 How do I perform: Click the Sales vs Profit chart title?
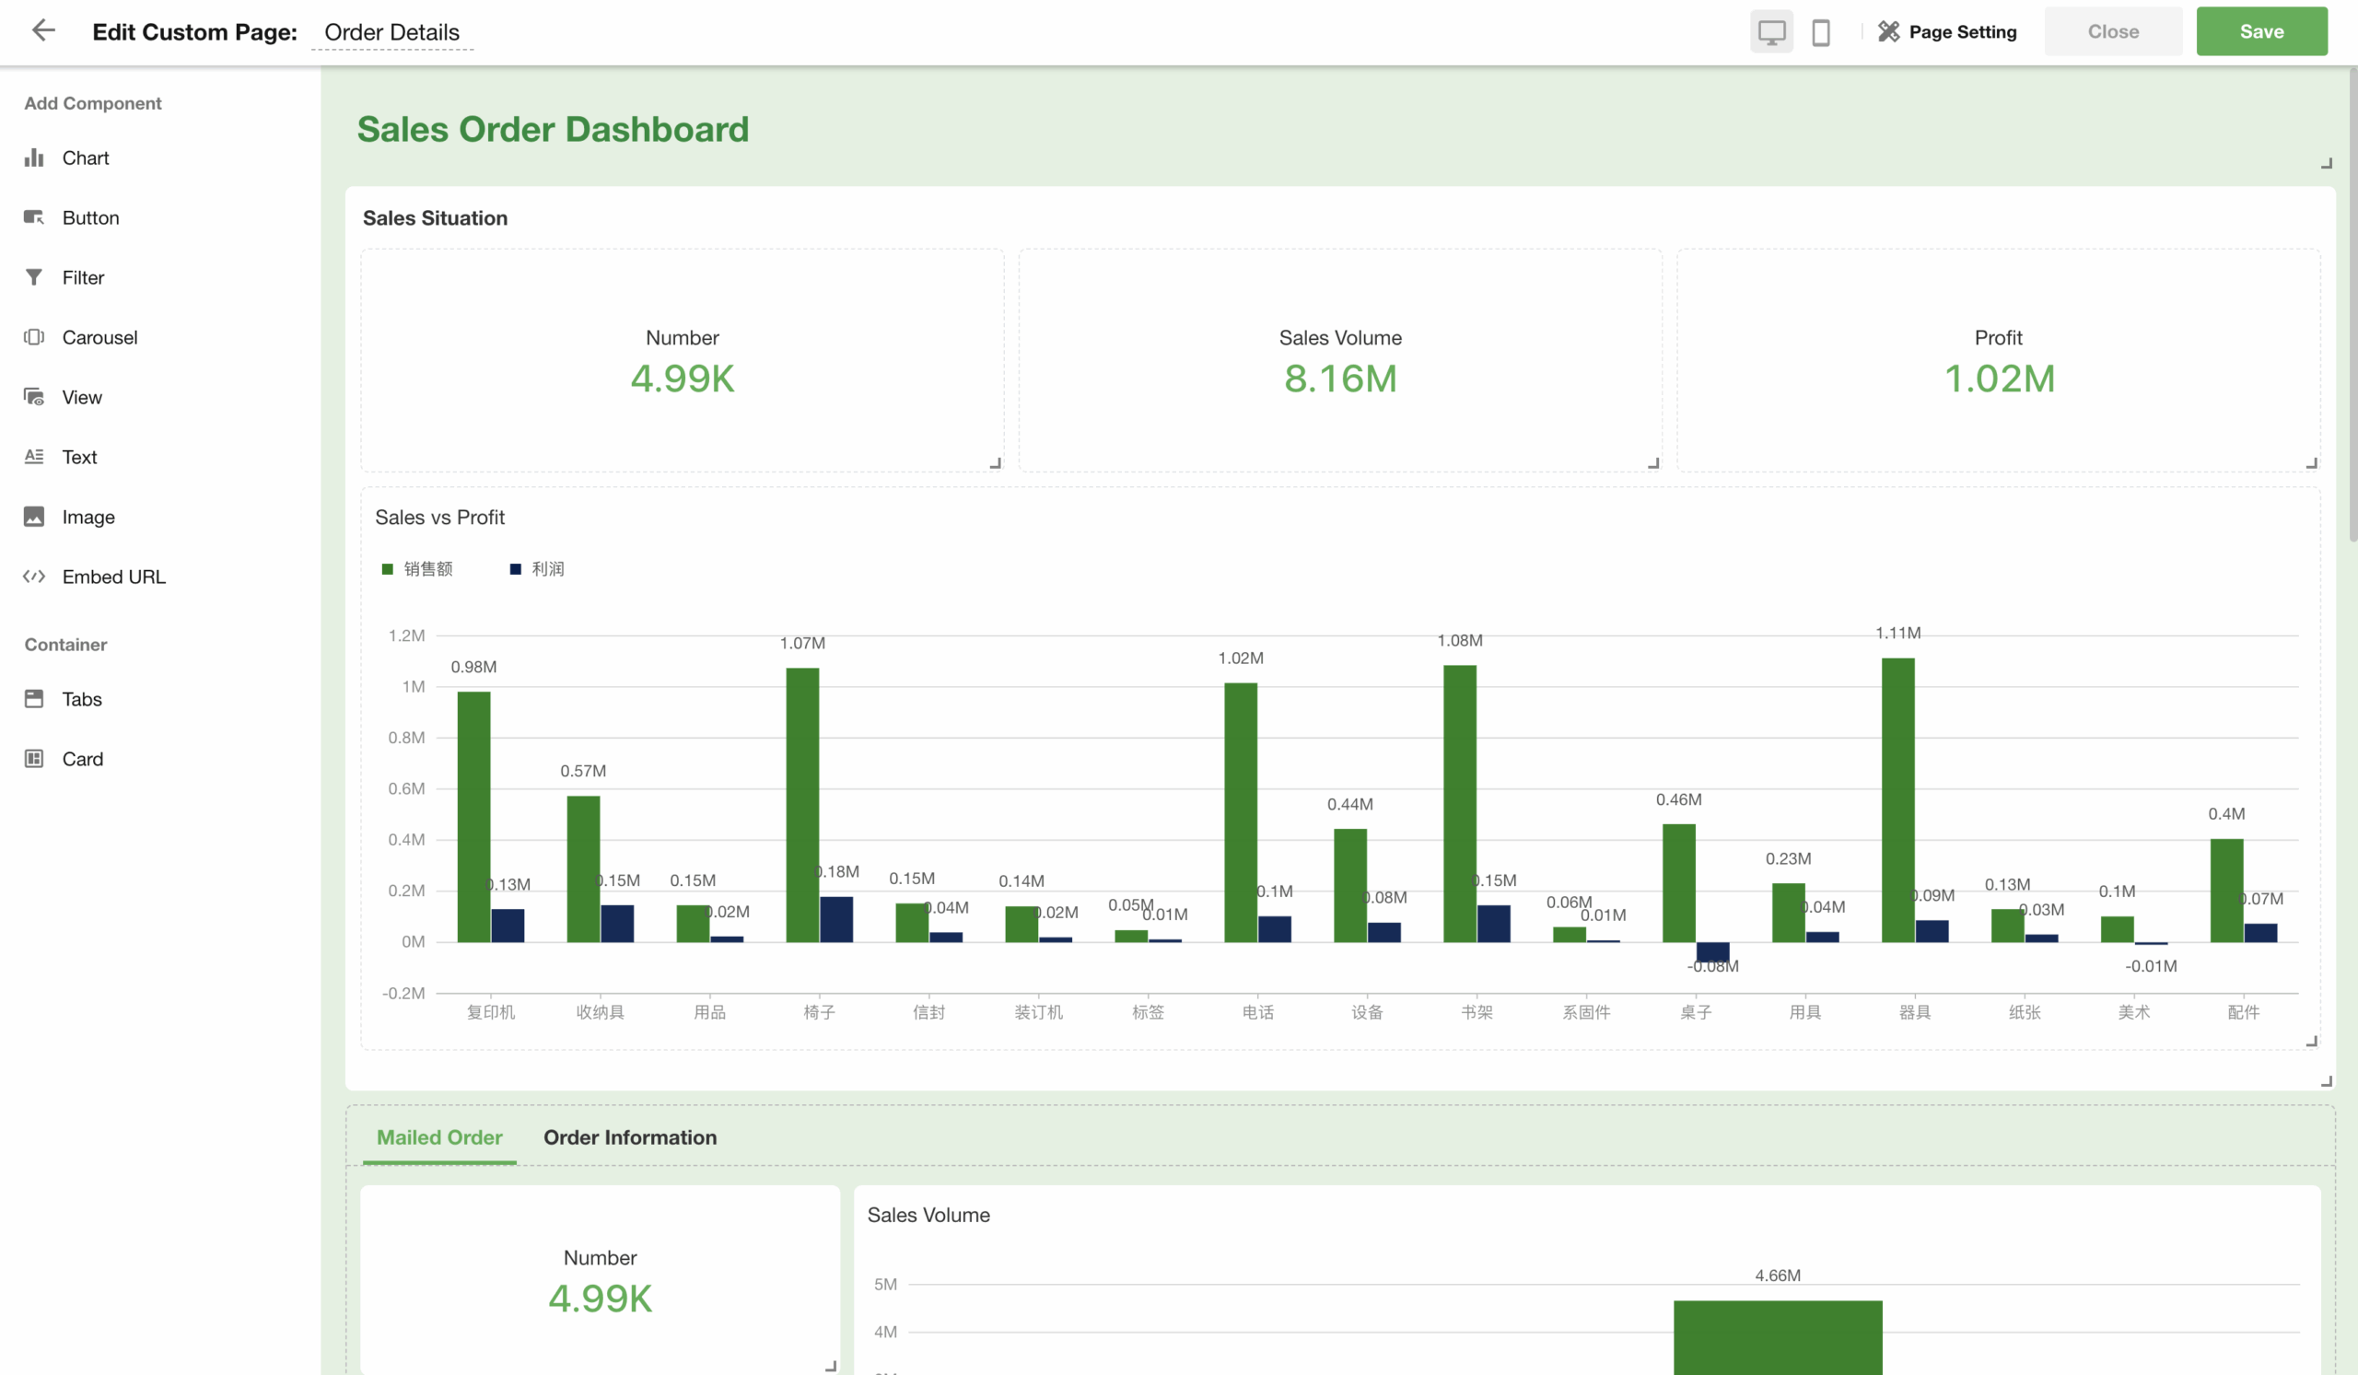click(439, 518)
